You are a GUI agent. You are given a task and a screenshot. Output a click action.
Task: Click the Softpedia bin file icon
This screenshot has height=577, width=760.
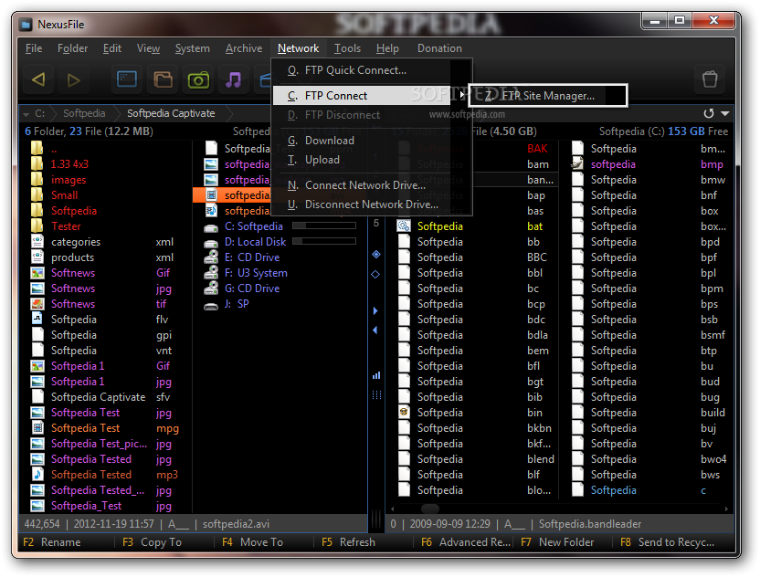[404, 413]
